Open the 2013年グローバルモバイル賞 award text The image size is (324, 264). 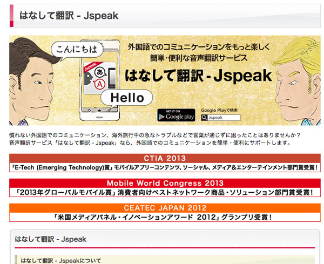tap(165, 192)
